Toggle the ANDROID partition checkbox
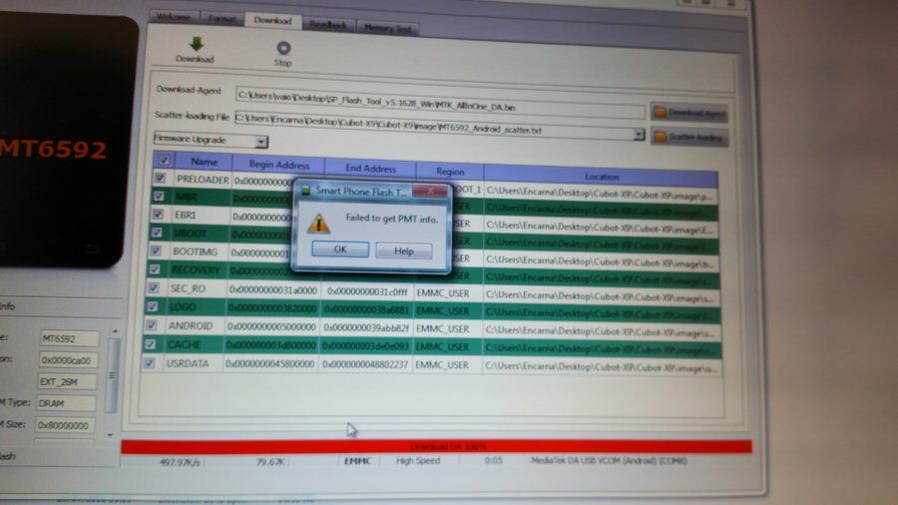Image resolution: width=898 pixels, height=505 pixels. click(x=152, y=325)
